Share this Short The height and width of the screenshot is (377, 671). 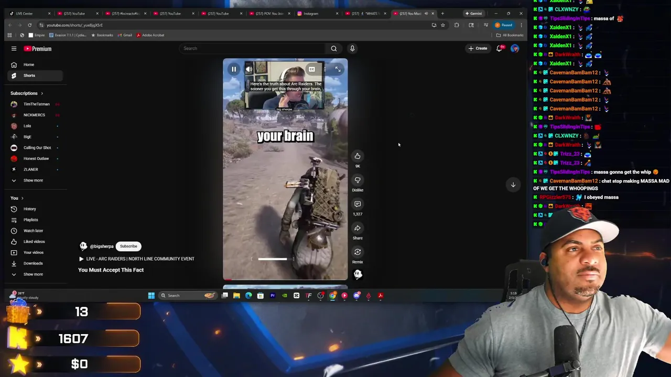click(358, 228)
